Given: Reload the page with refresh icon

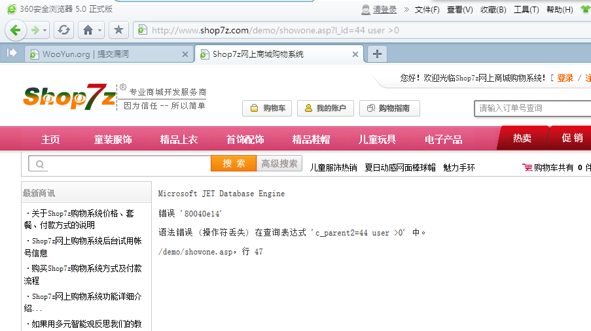Looking at the screenshot, I should point(63,30).
